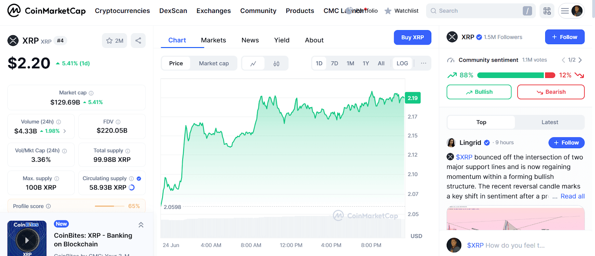Click XRP logo in community panel
595x256 pixels.
tap(452, 37)
